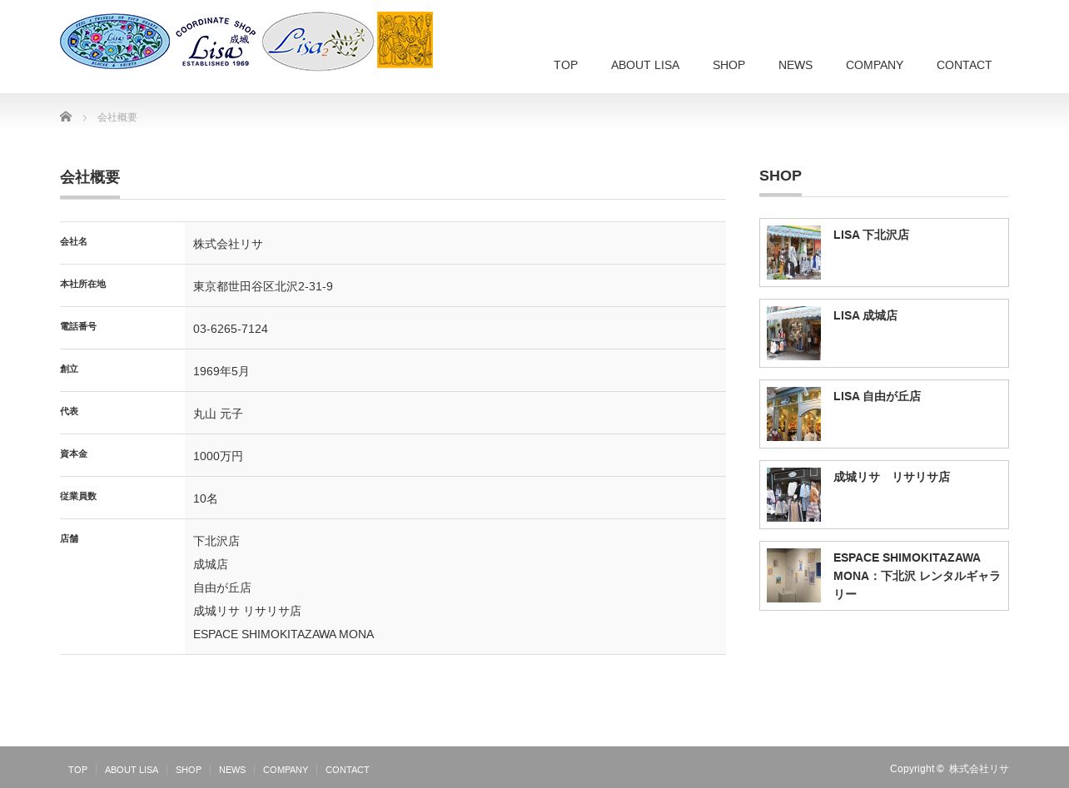Click 下北沢店 in the stores list

pyautogui.click(x=216, y=541)
